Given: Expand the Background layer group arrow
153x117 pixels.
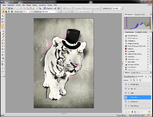Looking at the screenshot, I should tap(129, 101).
